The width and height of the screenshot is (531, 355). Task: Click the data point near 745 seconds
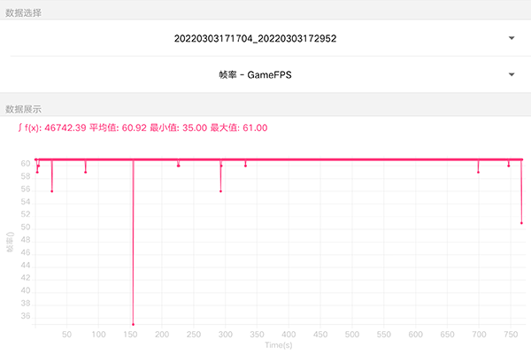tap(508, 166)
